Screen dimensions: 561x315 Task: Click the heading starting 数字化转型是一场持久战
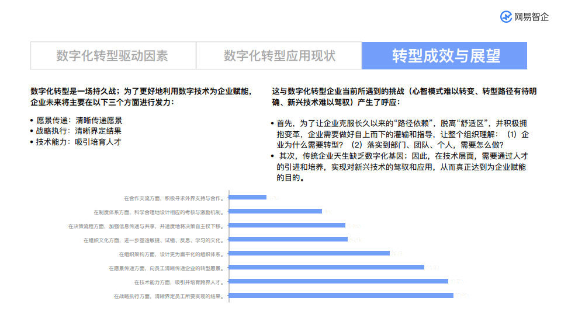141,96
